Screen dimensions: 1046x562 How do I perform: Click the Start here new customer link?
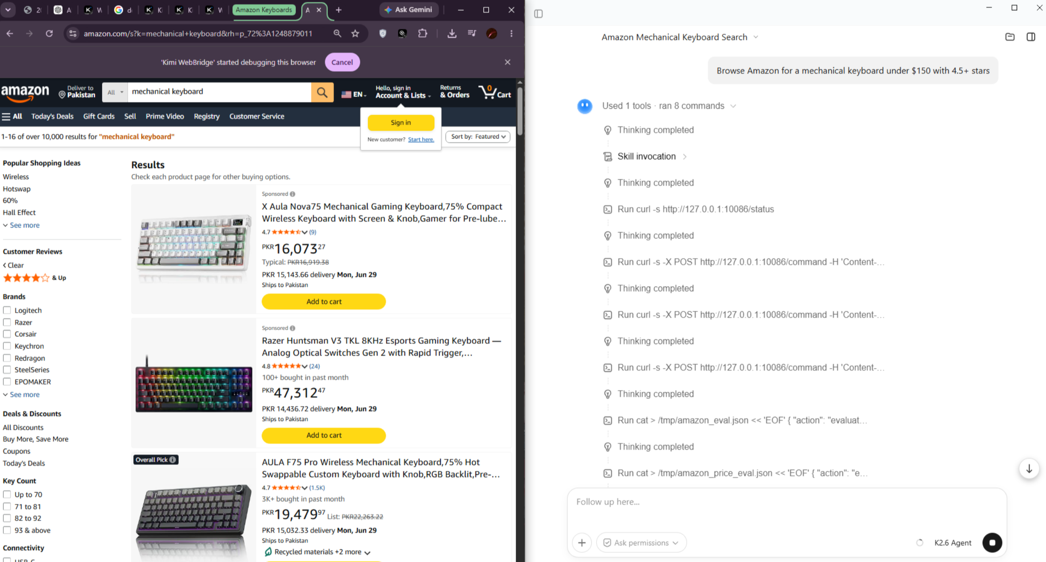coord(421,140)
